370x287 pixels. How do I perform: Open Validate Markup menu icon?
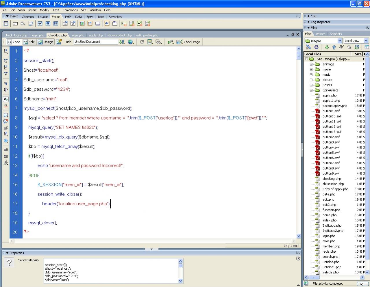coord(171,42)
